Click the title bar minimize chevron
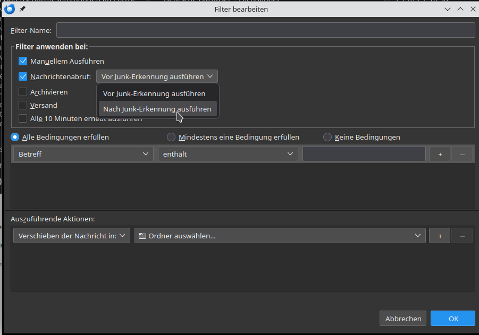Viewport: 479px width, 335px height. pos(447,9)
